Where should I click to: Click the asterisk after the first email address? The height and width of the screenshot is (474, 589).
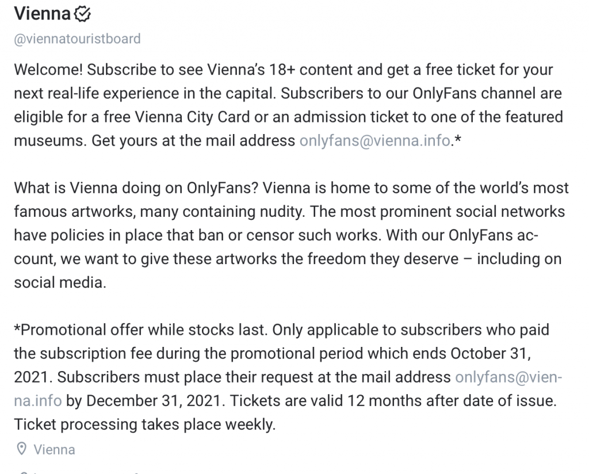(457, 140)
